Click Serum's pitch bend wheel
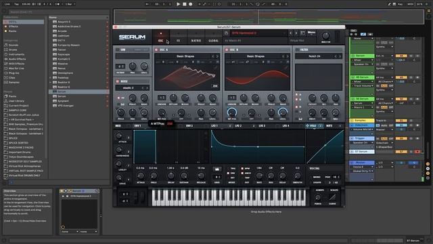Screen dimensions: 433x244 [135, 197]
